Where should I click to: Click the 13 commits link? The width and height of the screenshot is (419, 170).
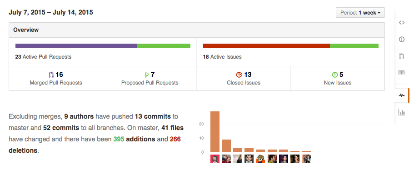[153, 116]
